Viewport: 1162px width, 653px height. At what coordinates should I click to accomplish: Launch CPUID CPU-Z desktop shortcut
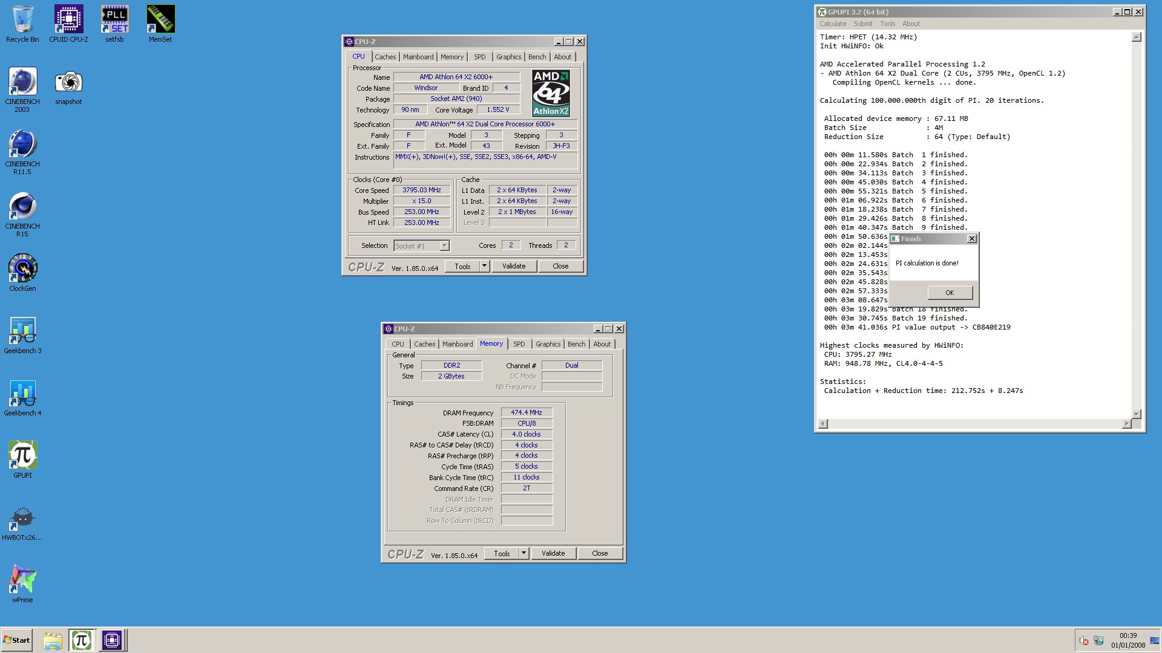(68, 24)
